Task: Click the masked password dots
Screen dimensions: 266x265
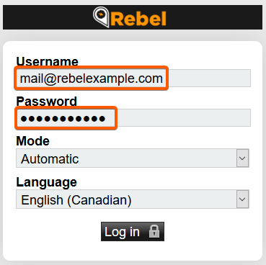Action: click(63, 118)
